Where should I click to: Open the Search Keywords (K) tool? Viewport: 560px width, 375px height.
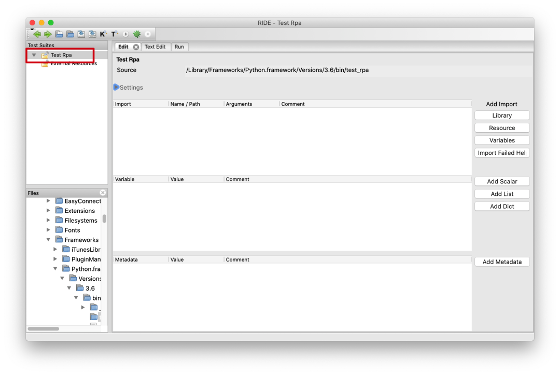103,34
